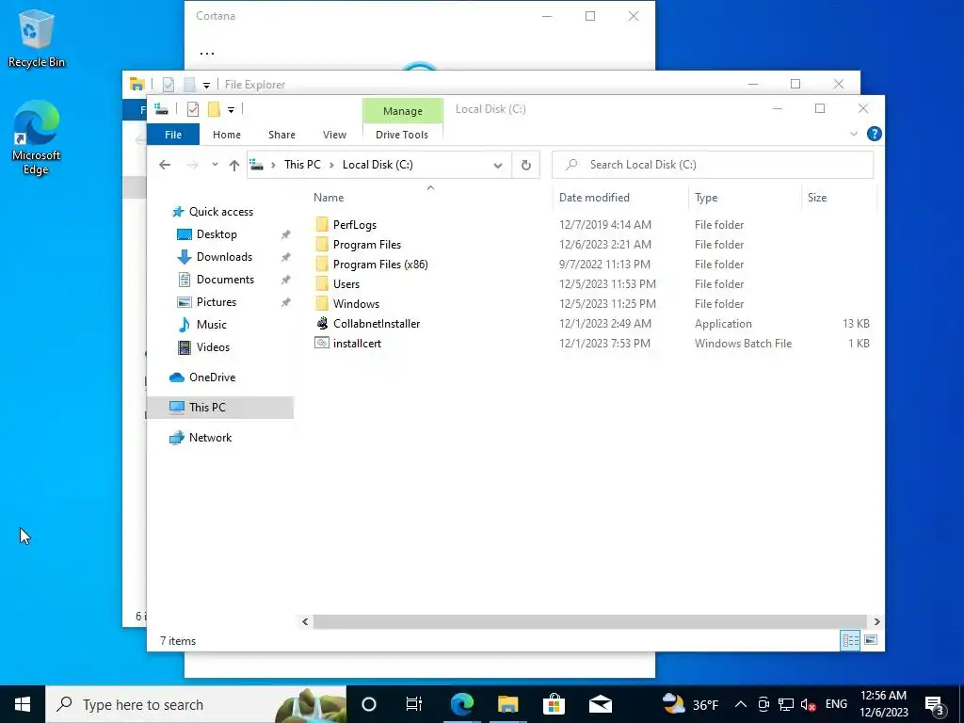Open Desktop in the navigation pane

click(x=217, y=234)
